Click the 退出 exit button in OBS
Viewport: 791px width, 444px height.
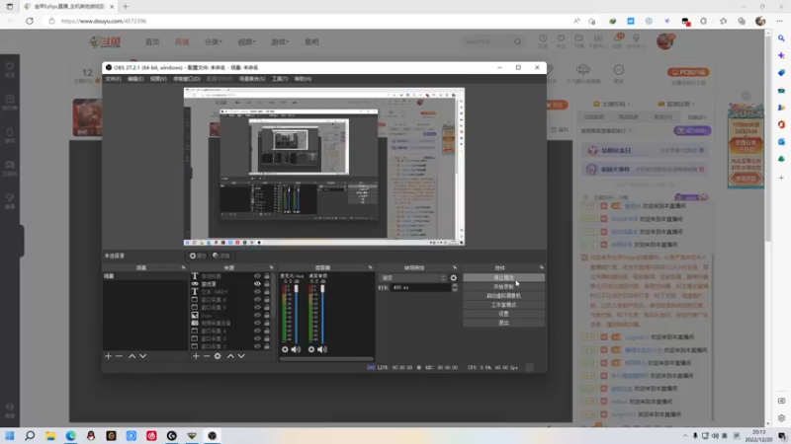tap(503, 323)
